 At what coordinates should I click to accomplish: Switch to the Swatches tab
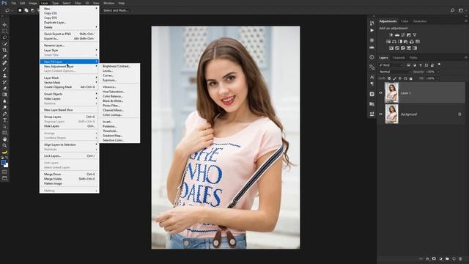(x=420, y=21)
